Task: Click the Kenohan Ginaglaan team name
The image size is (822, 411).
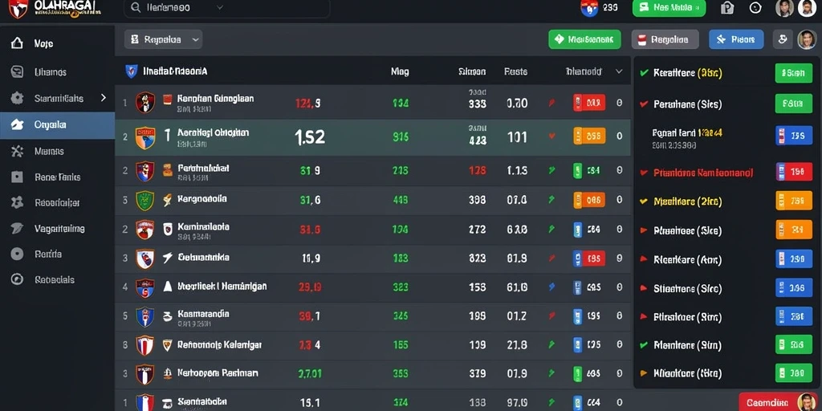Action: tap(215, 98)
